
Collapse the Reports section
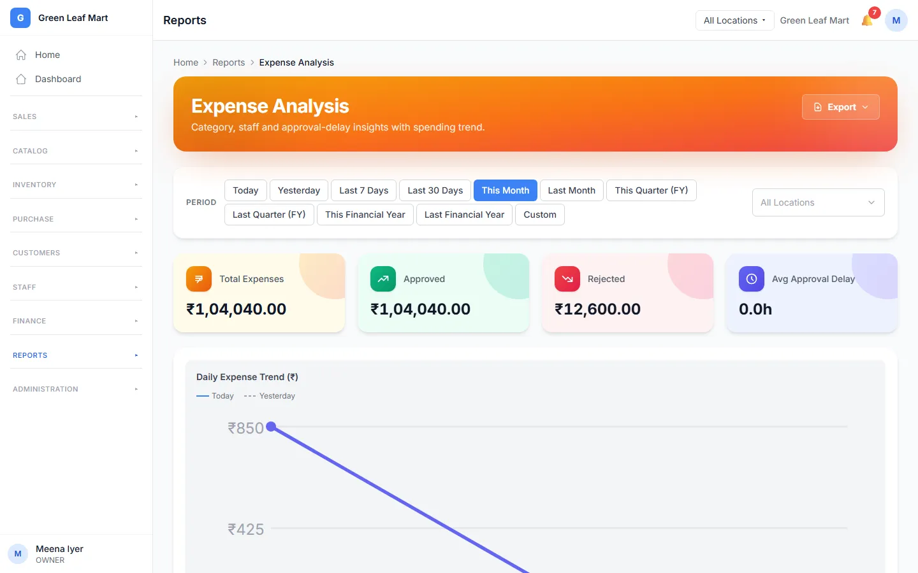pyautogui.click(x=76, y=355)
